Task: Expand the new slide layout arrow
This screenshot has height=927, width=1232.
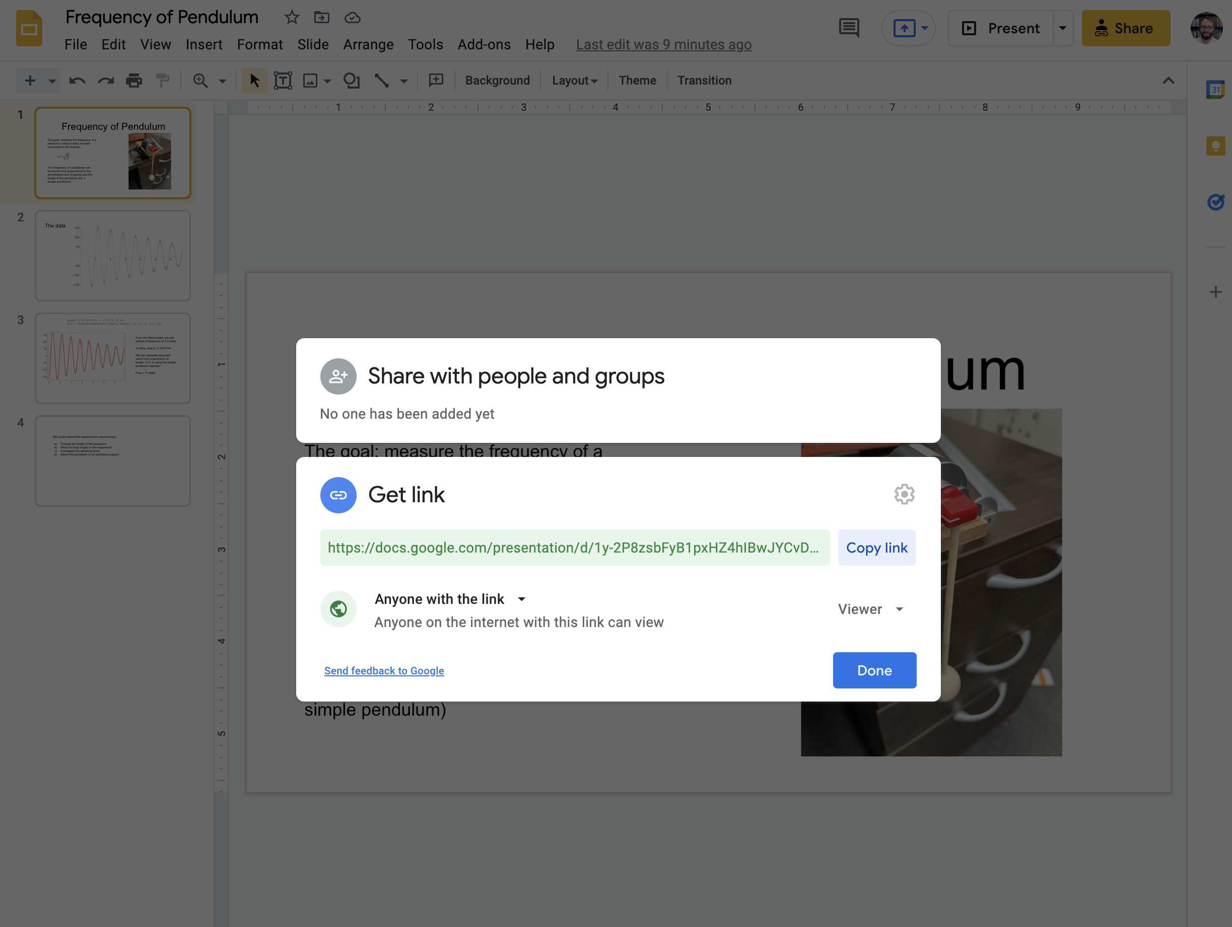Action: [x=52, y=81]
